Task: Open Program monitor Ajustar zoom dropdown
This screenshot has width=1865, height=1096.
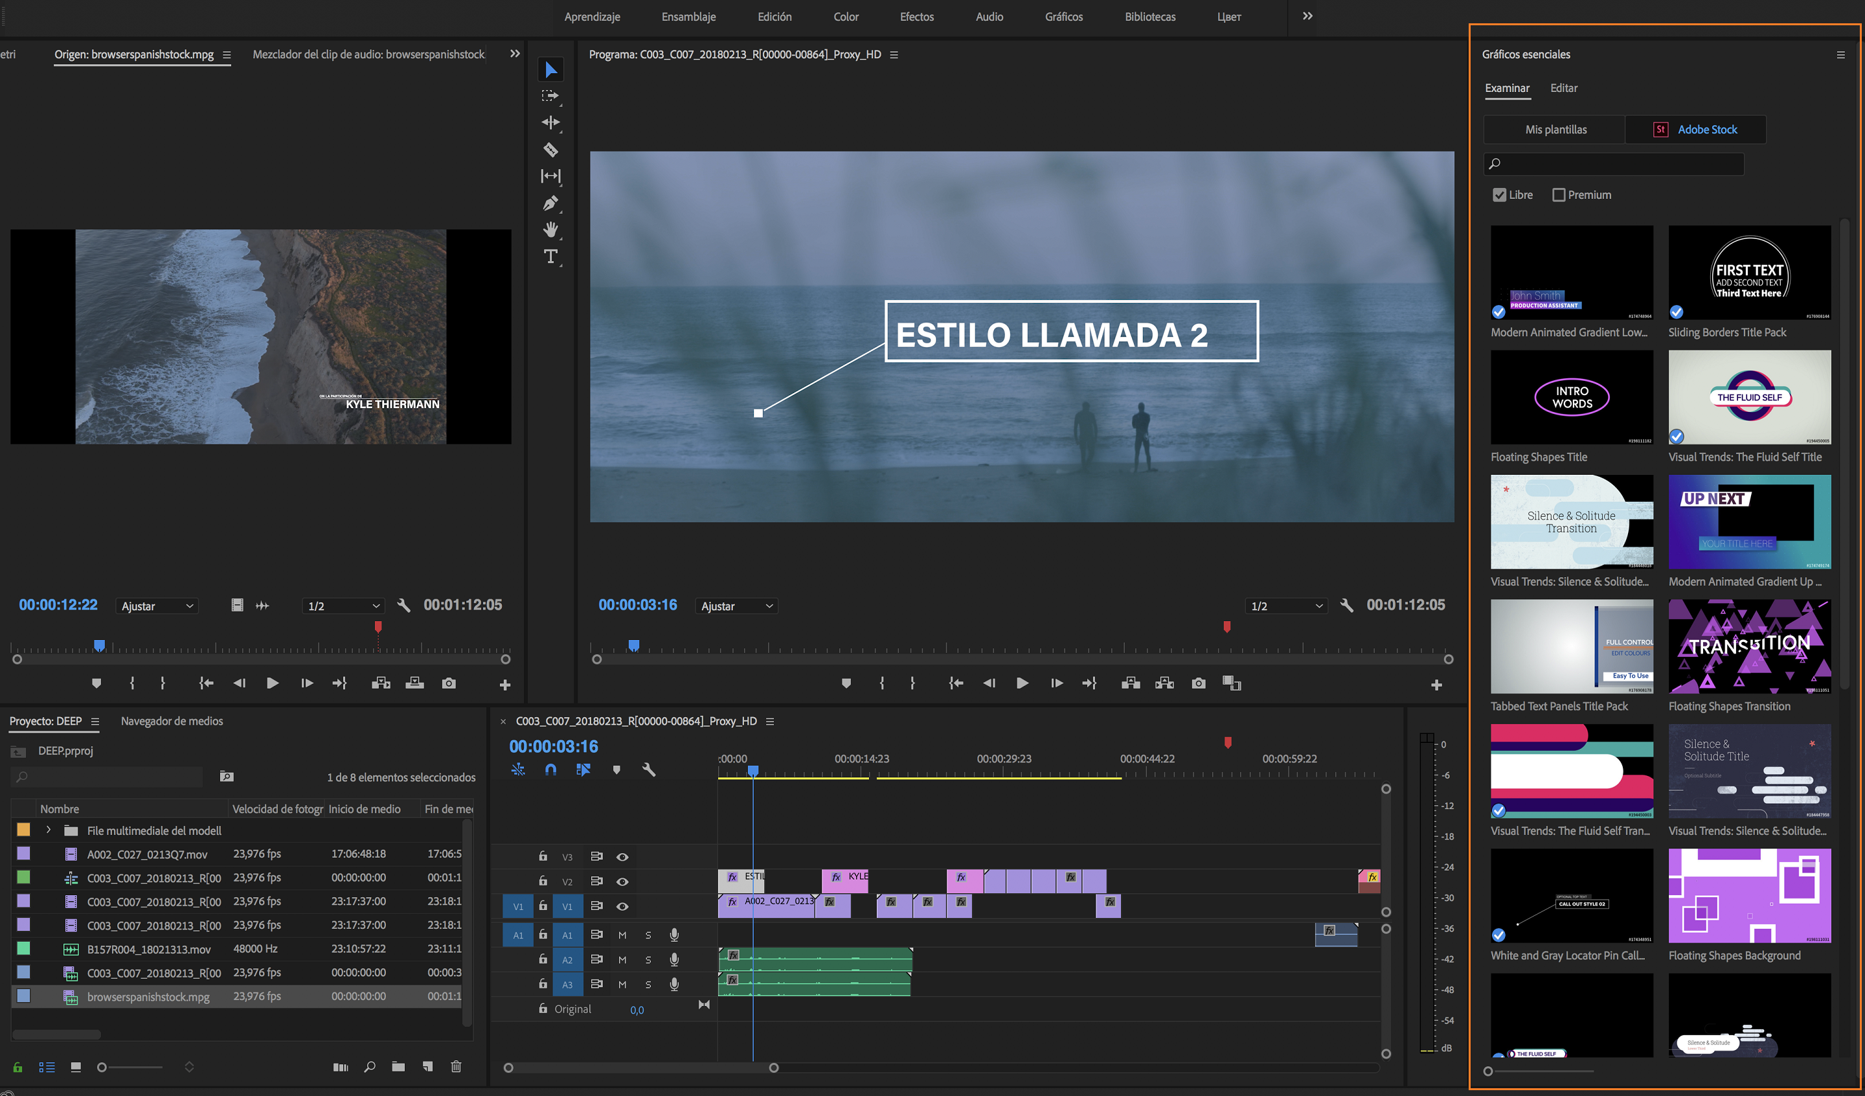Action: (737, 606)
